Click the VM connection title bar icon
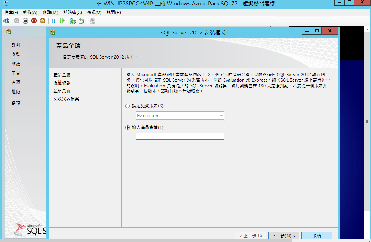Image resolution: width=371 pixels, height=242 pixels. pos(5,3)
